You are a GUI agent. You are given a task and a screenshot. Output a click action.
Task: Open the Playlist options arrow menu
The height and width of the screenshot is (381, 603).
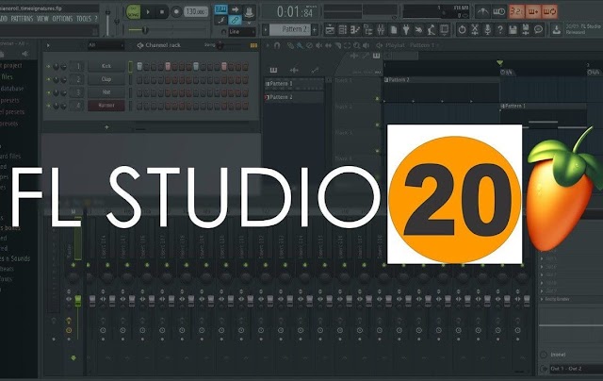(268, 45)
